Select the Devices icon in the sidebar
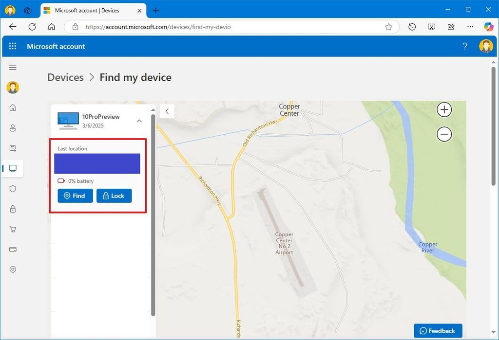Image resolution: width=499 pixels, height=340 pixels. pos(13,168)
